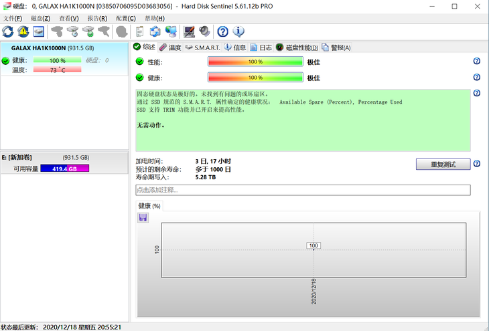Click the speaker sound toolbar icon

click(x=204, y=31)
